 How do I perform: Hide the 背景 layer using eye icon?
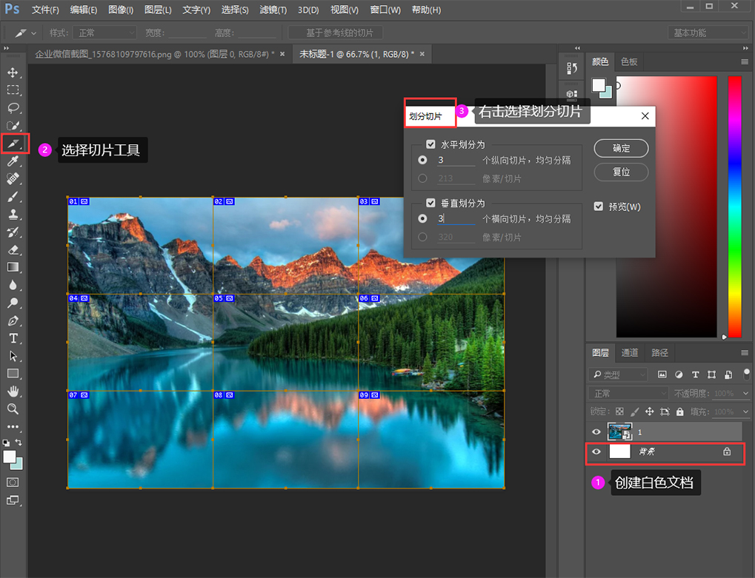[596, 451]
